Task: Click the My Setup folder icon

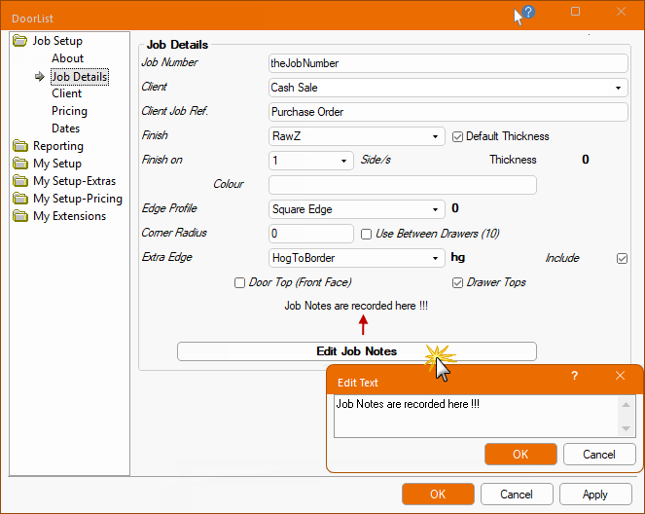Action: tap(20, 164)
